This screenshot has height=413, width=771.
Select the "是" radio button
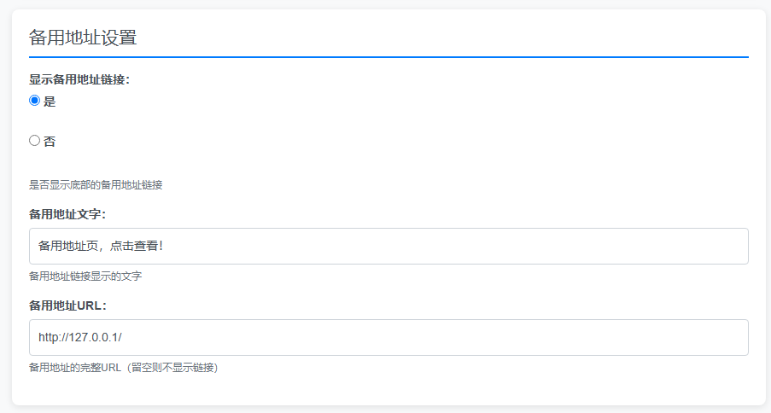(x=35, y=101)
